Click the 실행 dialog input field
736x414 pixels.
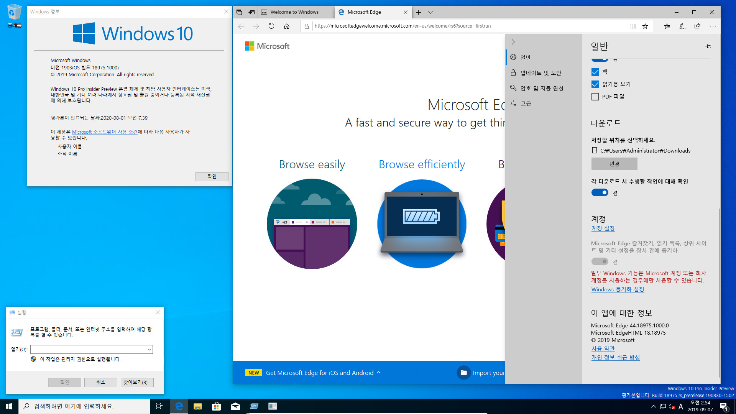click(x=91, y=349)
